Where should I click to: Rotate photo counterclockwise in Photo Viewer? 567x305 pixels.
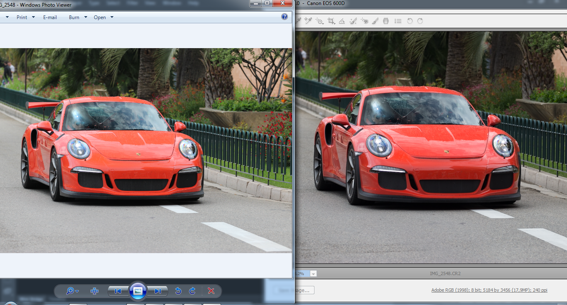pyautogui.click(x=178, y=291)
